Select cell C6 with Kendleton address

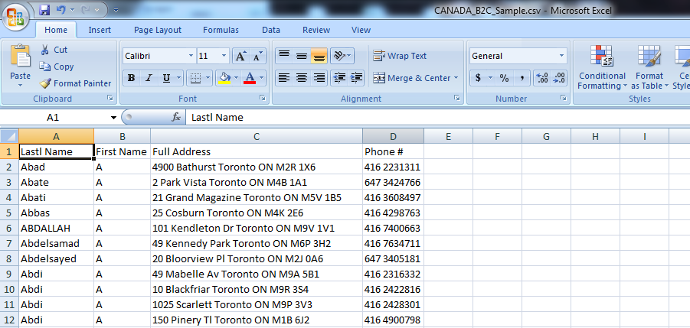pyautogui.click(x=256, y=228)
